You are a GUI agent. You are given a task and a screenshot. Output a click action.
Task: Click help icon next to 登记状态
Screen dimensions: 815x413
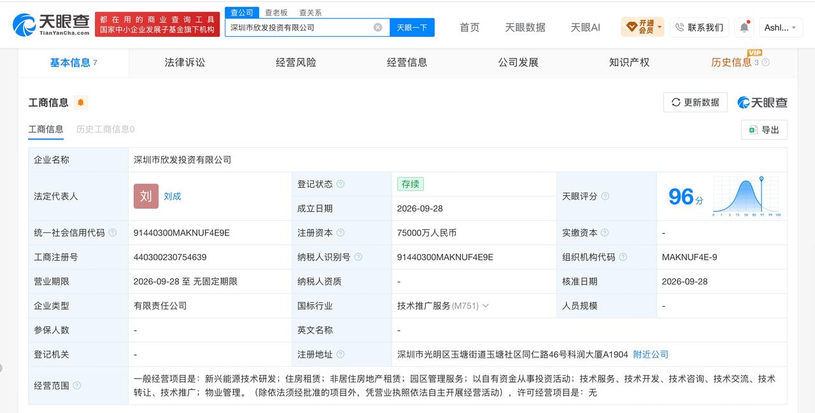point(341,184)
